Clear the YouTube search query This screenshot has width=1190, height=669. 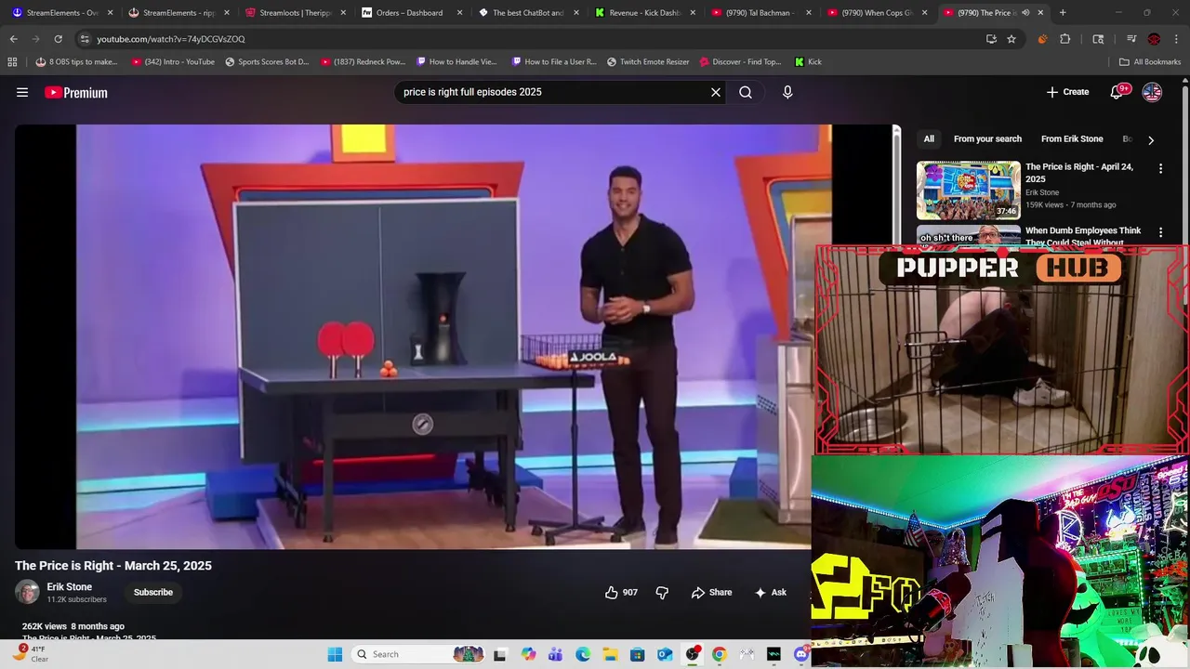pos(716,92)
